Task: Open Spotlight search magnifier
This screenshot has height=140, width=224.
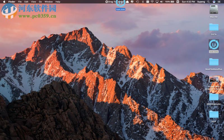Action: 208,2
